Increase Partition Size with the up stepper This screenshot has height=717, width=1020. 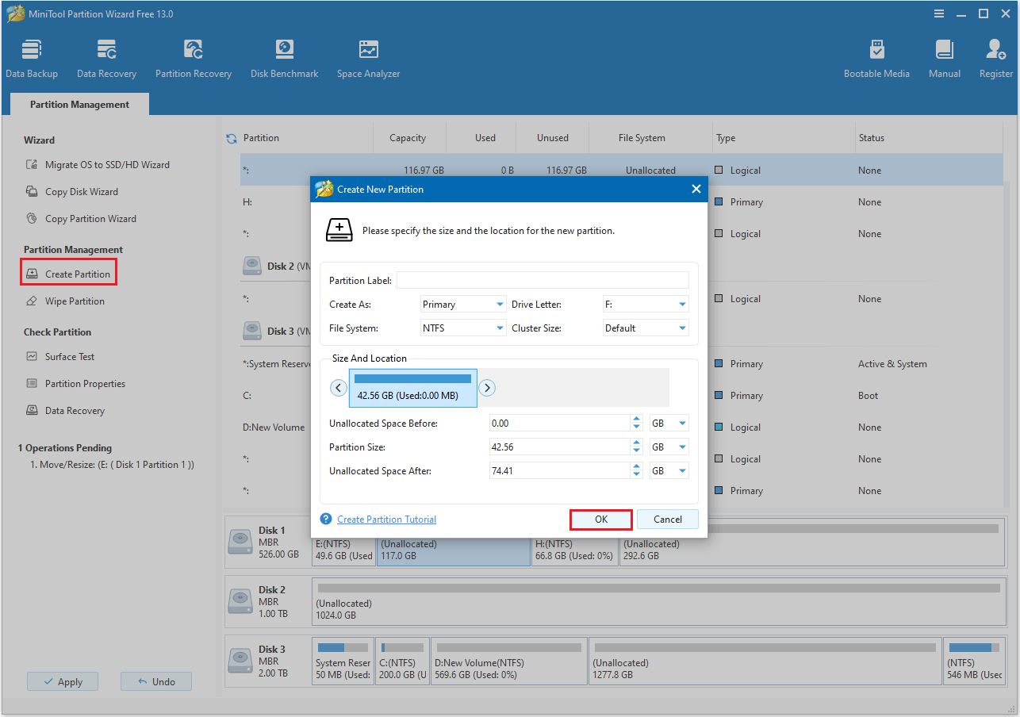[x=635, y=443]
